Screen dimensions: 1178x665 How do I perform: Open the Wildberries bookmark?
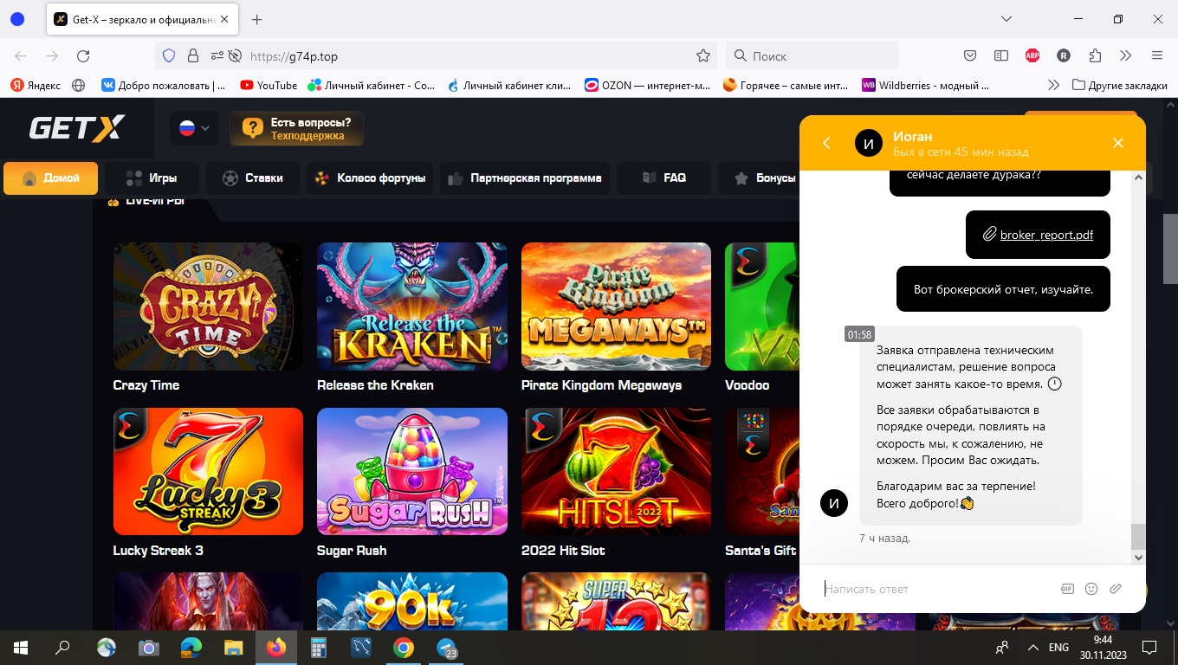point(925,85)
